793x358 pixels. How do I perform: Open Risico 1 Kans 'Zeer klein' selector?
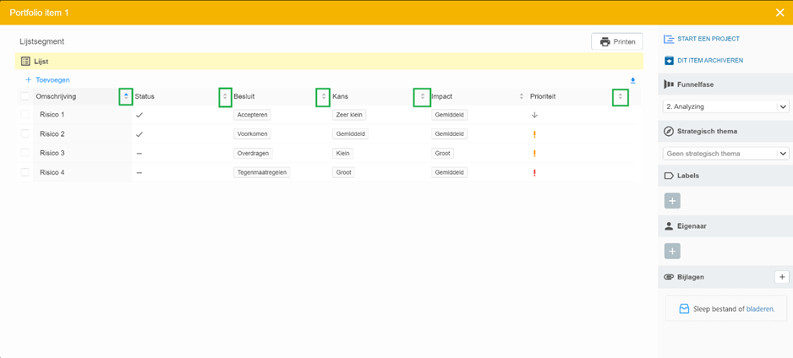(x=349, y=115)
